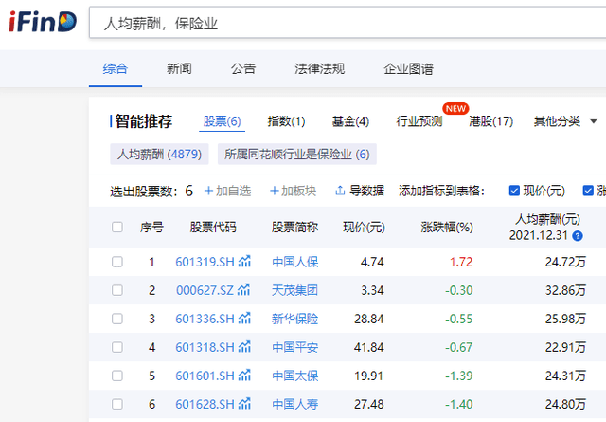
Task: Click the 智能推荐 section heading
Action: tap(144, 121)
